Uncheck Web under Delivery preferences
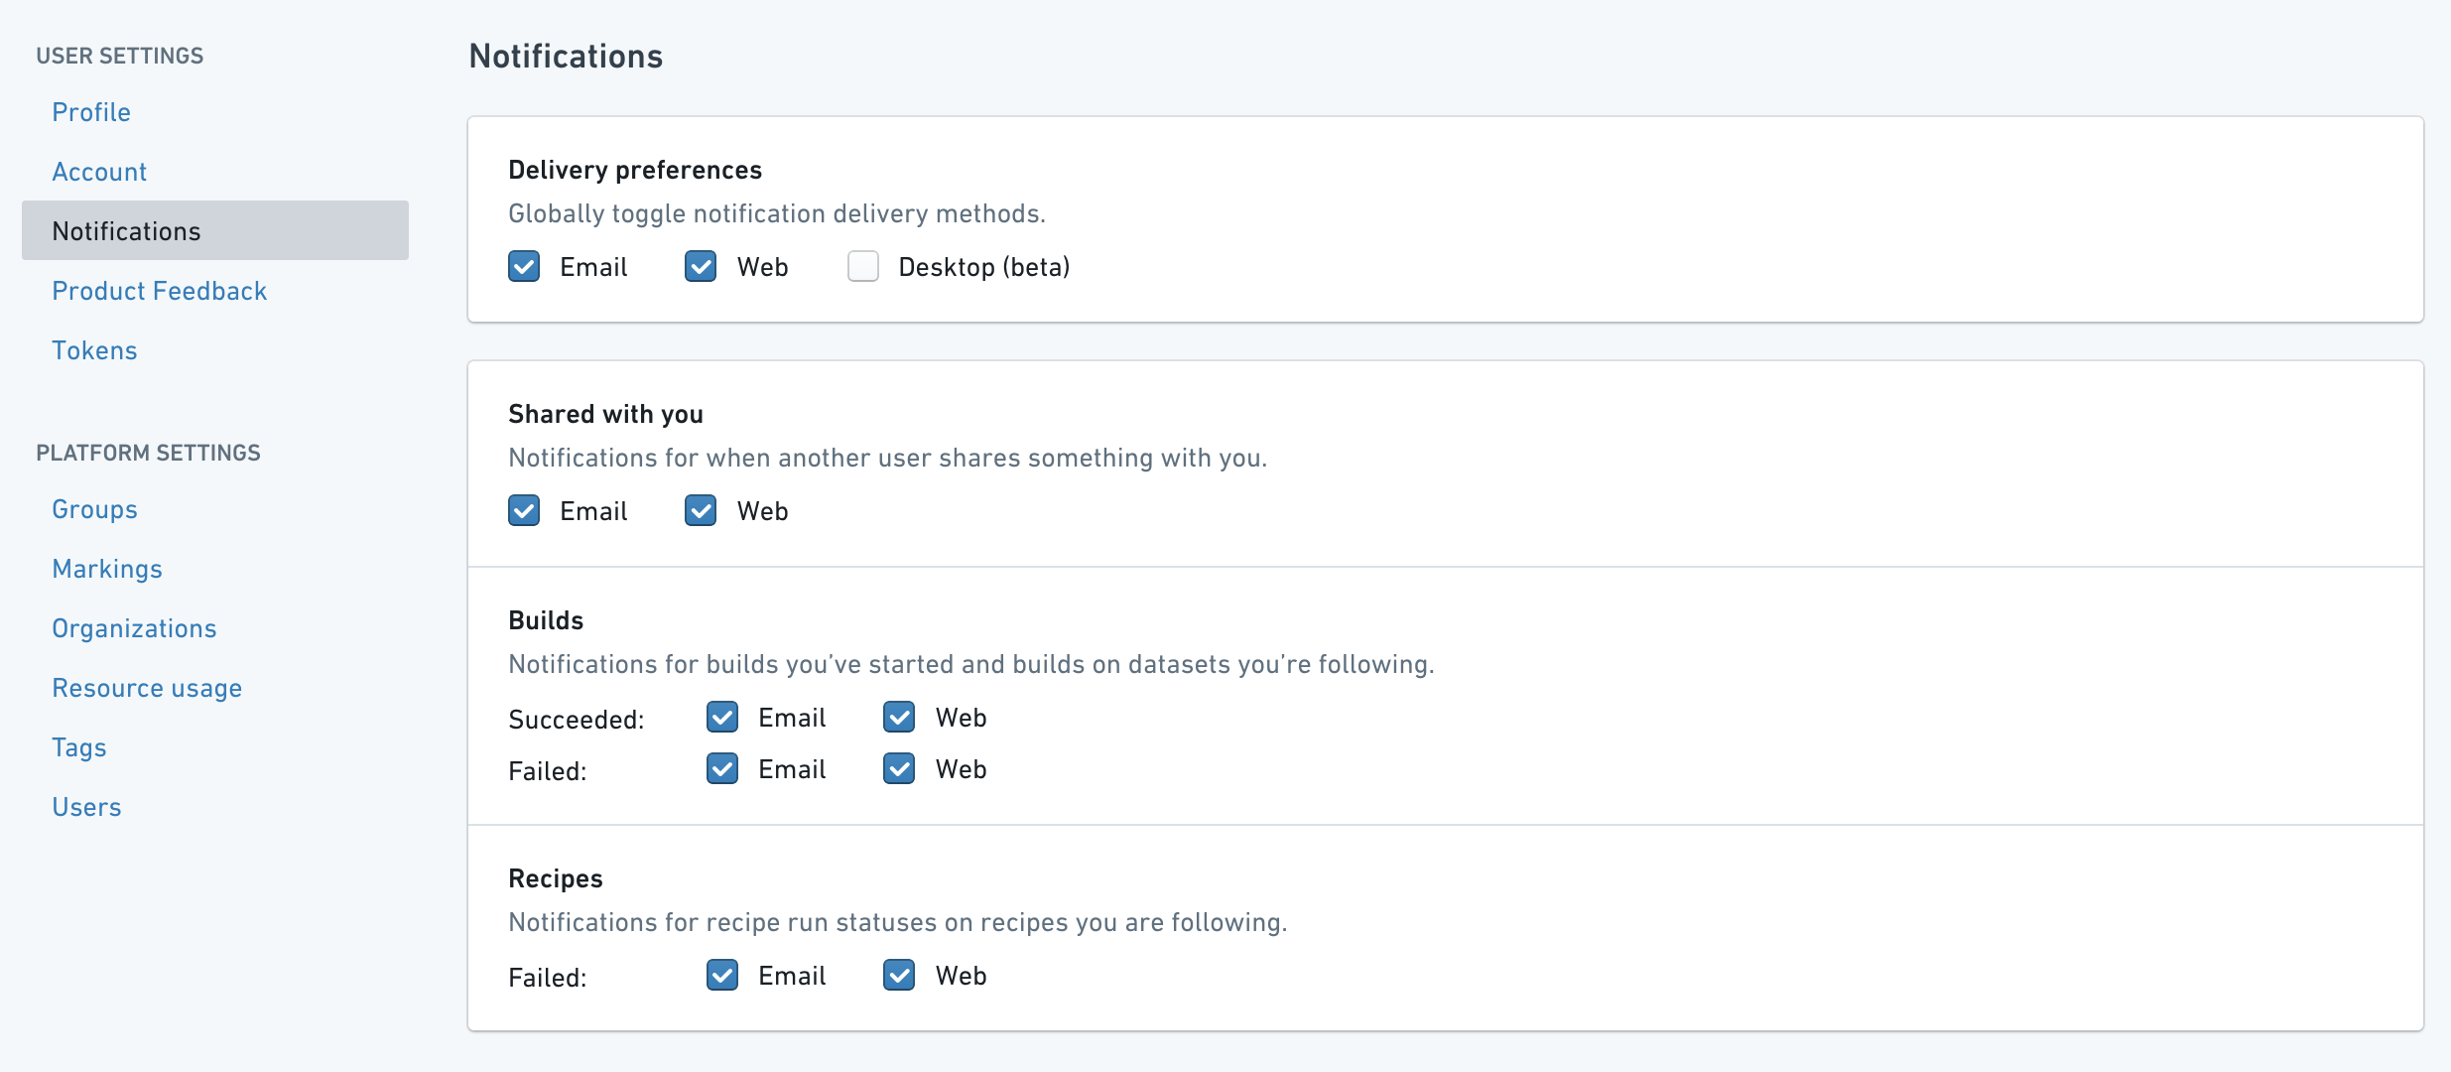Image resolution: width=2451 pixels, height=1072 pixels. pos(701,267)
